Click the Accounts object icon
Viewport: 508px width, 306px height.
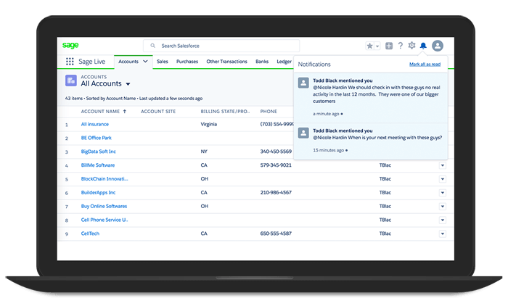click(x=71, y=80)
